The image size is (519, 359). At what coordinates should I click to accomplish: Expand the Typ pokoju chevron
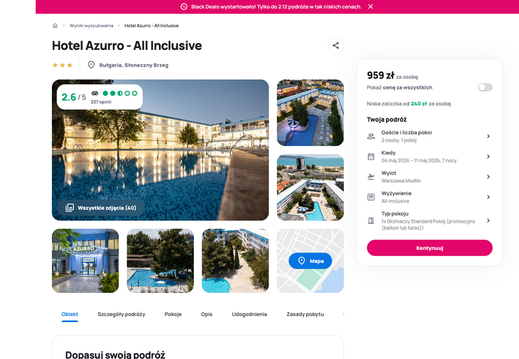click(x=489, y=220)
